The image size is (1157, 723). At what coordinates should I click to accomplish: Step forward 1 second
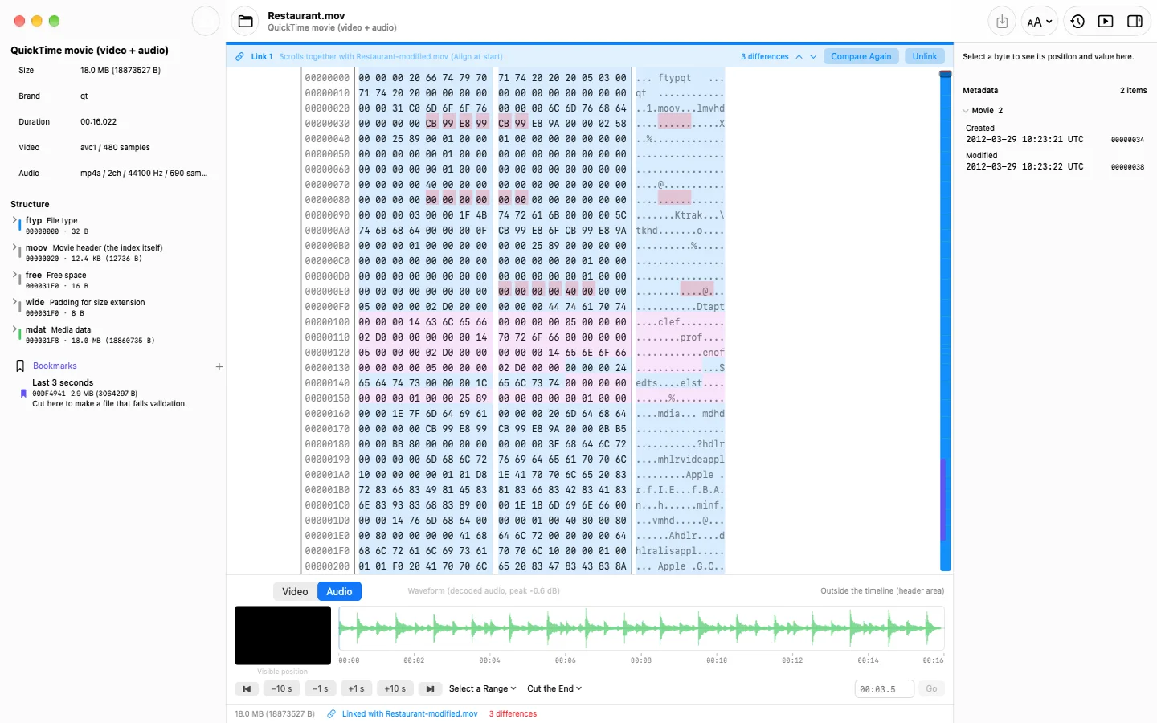tap(356, 688)
